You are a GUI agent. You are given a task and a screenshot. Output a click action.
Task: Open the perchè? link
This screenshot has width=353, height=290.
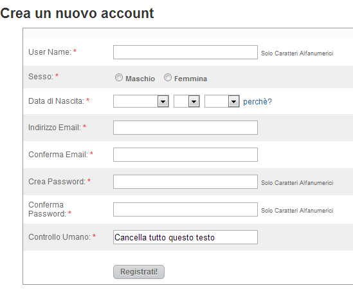click(257, 102)
